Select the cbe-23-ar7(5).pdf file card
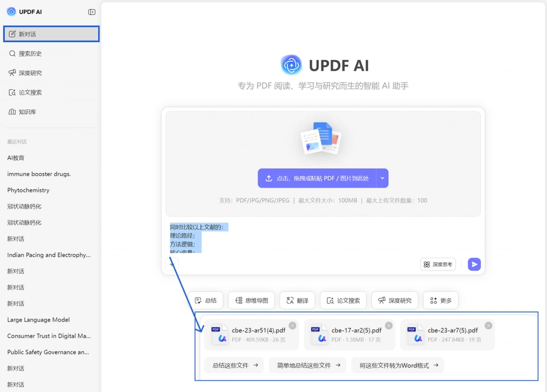 tap(448, 334)
